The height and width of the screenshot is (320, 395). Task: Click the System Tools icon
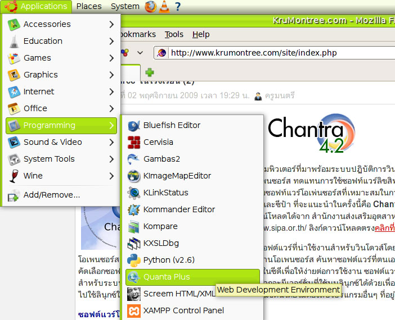tap(14, 159)
